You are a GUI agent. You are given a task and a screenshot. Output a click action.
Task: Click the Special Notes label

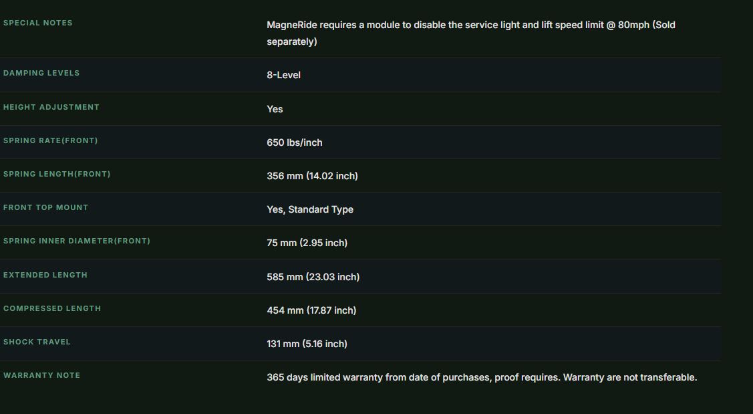pyautogui.click(x=38, y=23)
